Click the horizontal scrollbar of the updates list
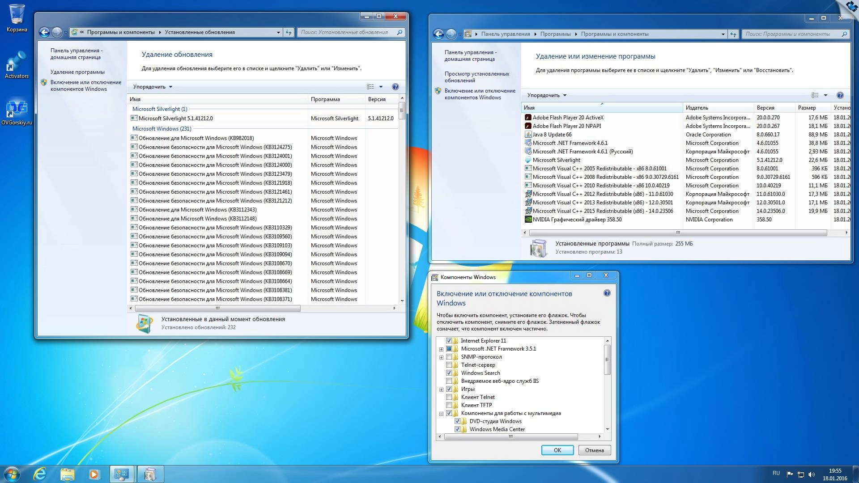Screen dimensions: 859x483 point(217,308)
